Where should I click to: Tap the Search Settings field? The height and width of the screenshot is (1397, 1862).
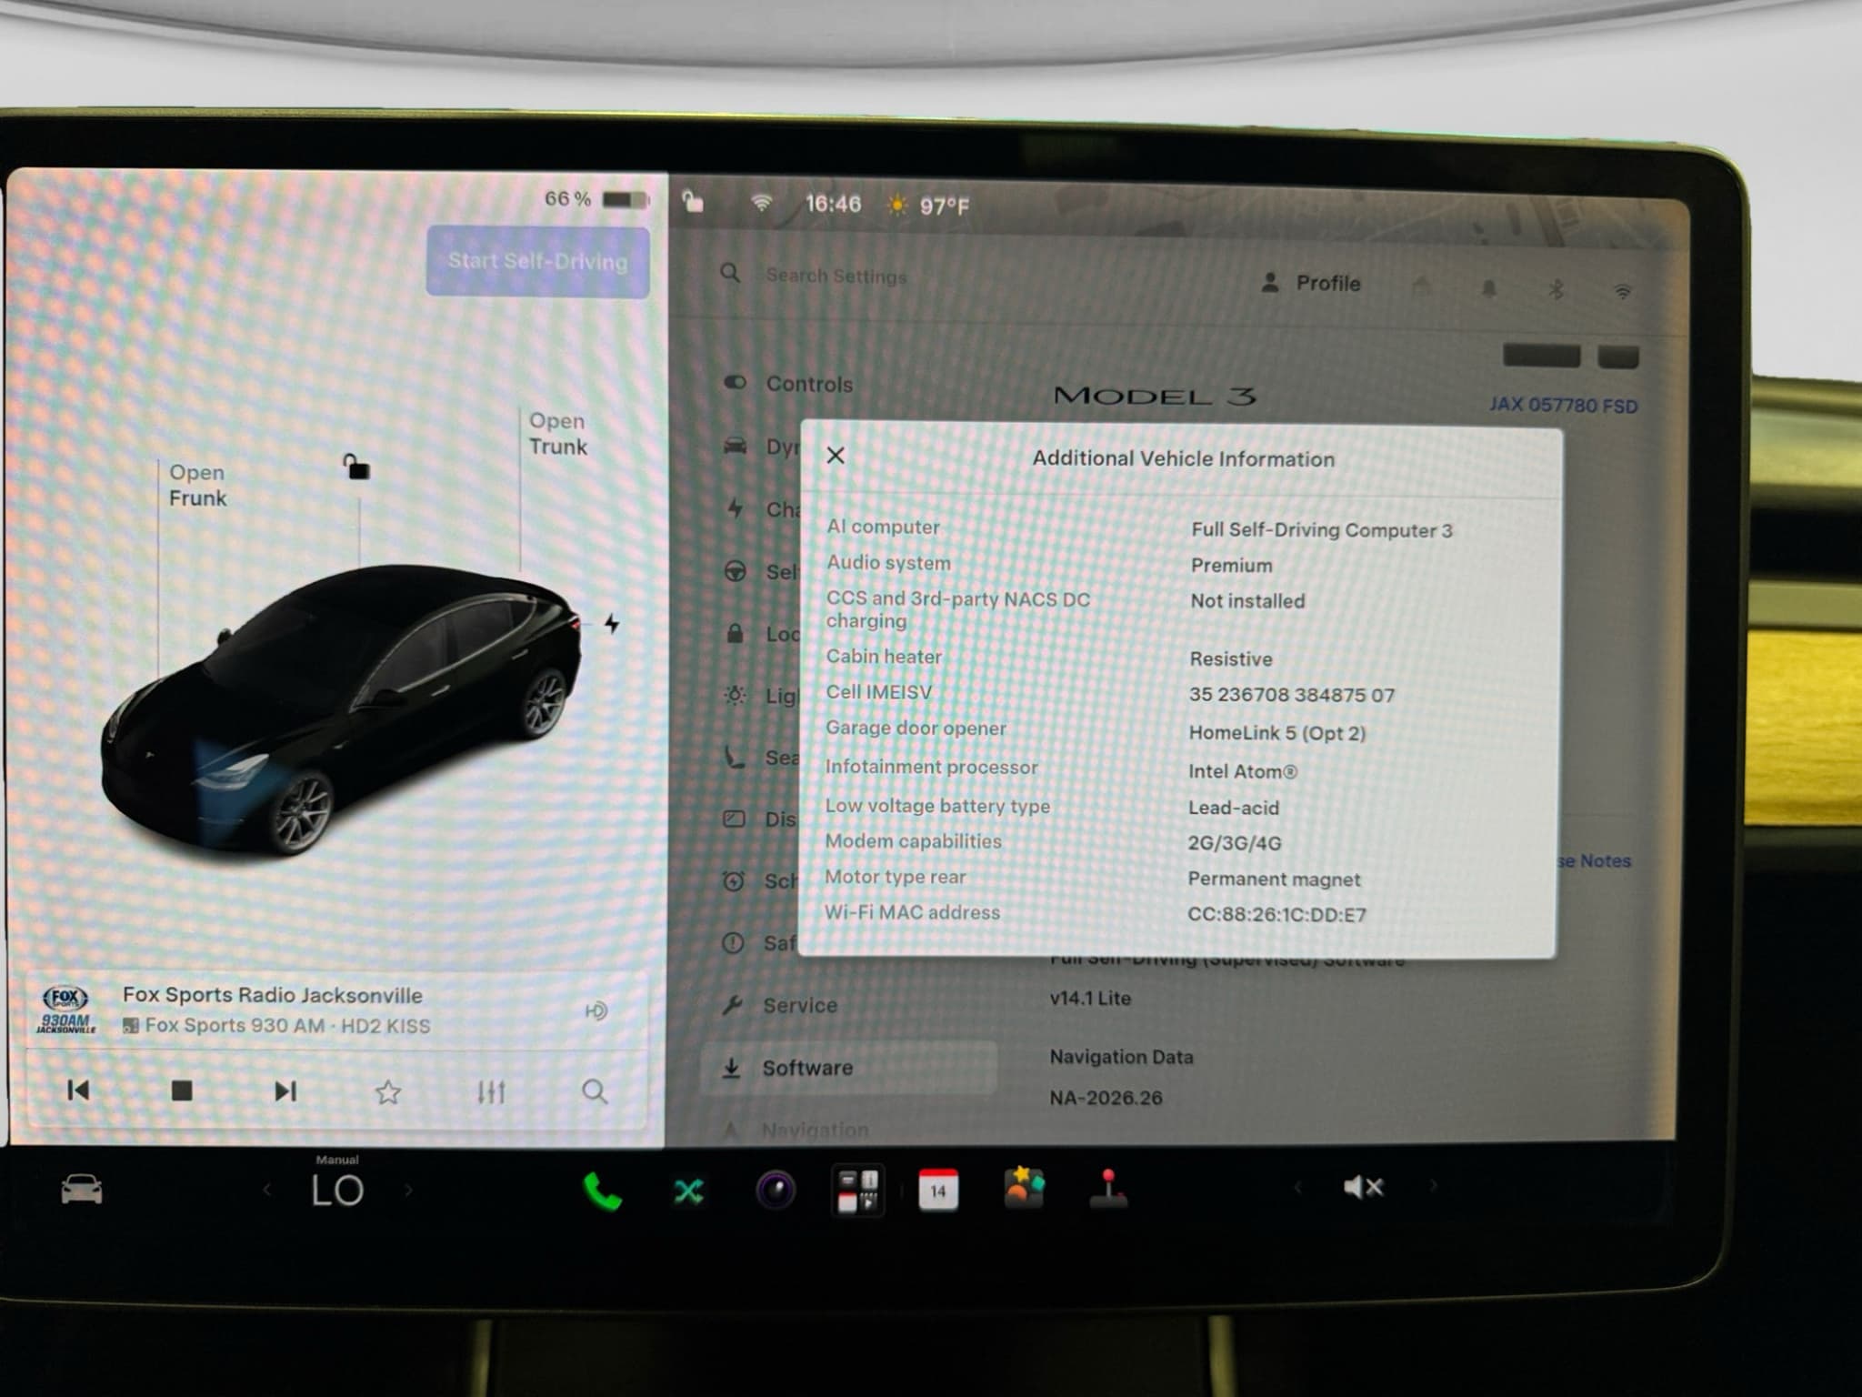pos(836,276)
